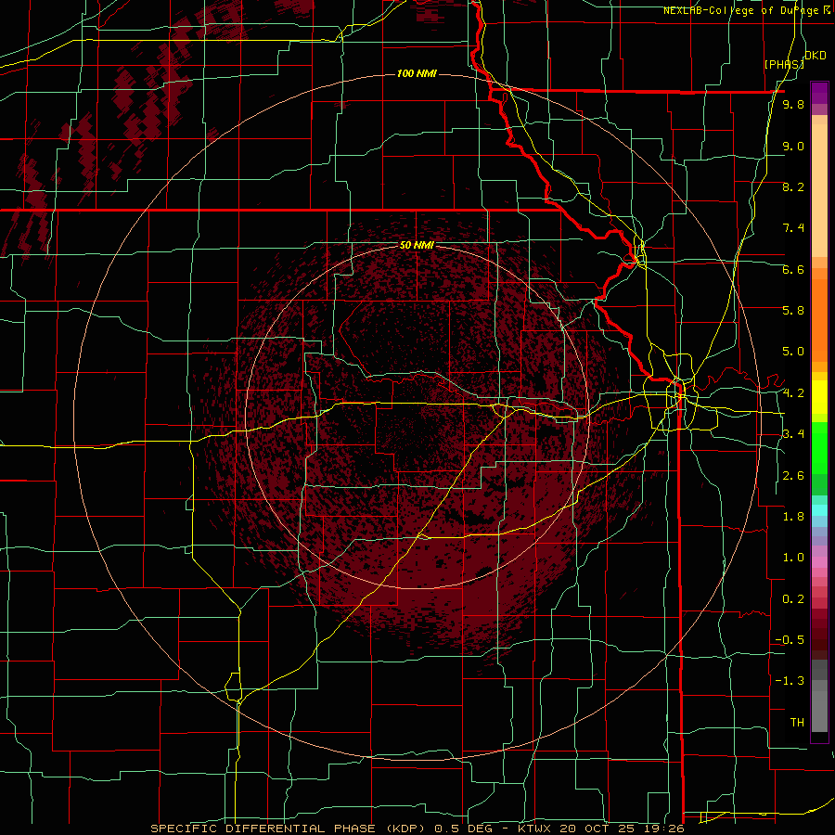The image size is (835, 835).
Task: Click the 8.2 value on the scale
Action: click(x=793, y=186)
